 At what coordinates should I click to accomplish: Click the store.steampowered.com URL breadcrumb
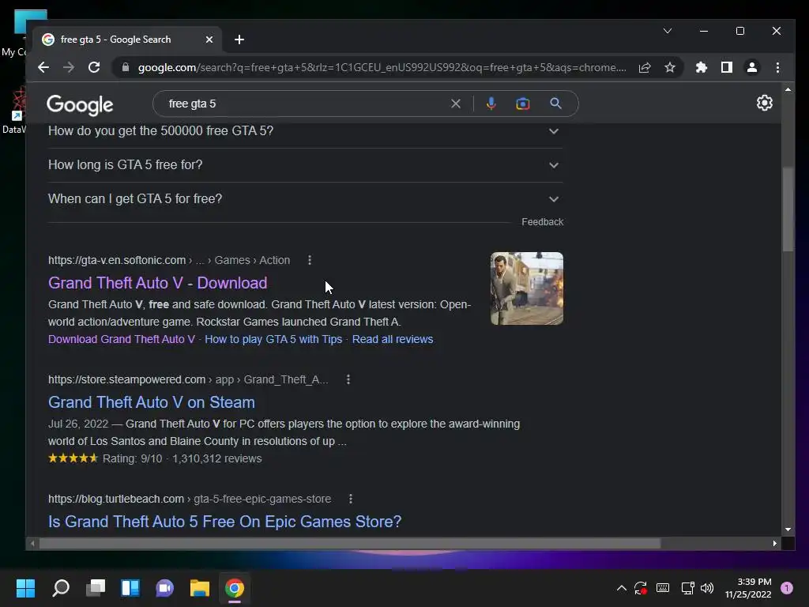[188, 379]
